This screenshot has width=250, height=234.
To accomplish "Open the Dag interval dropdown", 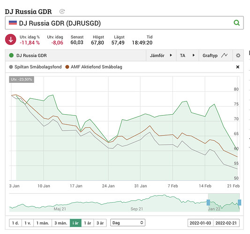I will pyautogui.click(x=128, y=223).
